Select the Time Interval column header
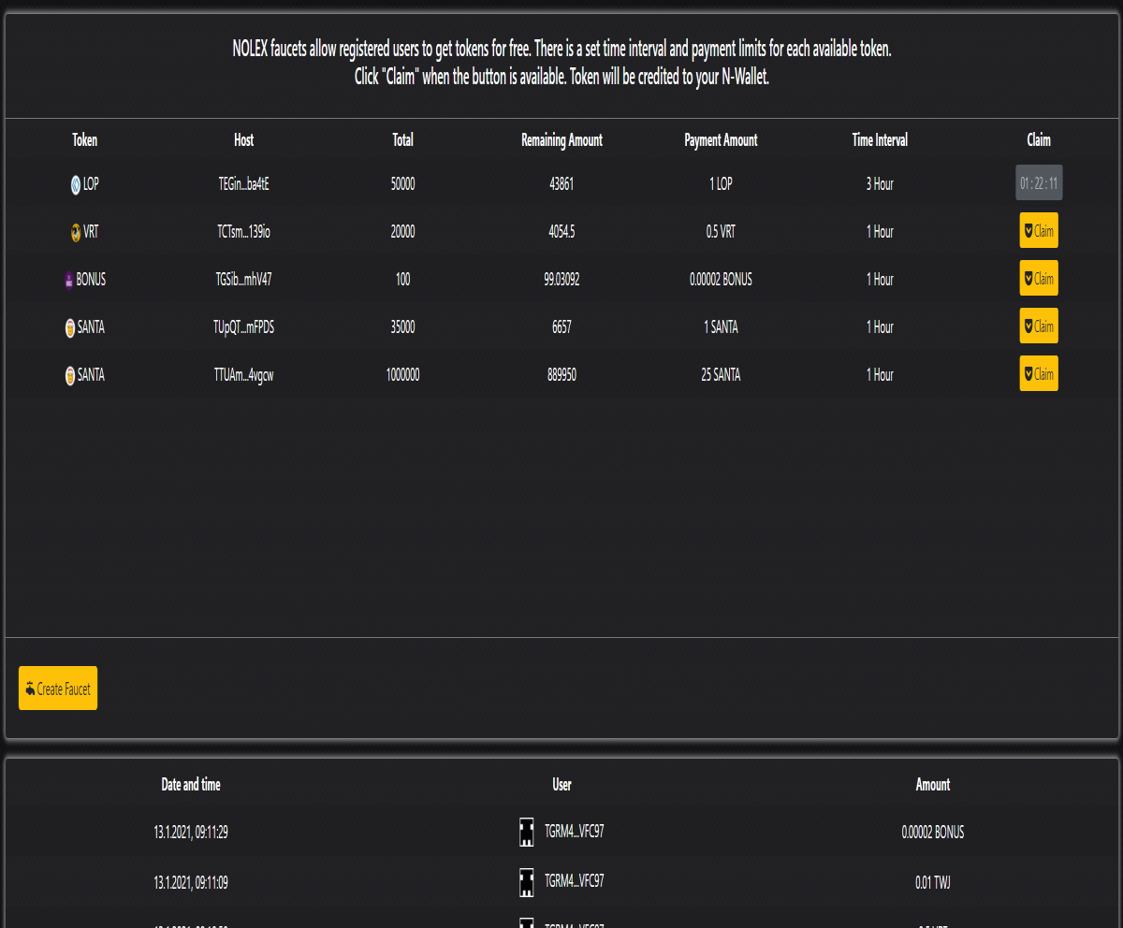1123x928 pixels. point(880,140)
